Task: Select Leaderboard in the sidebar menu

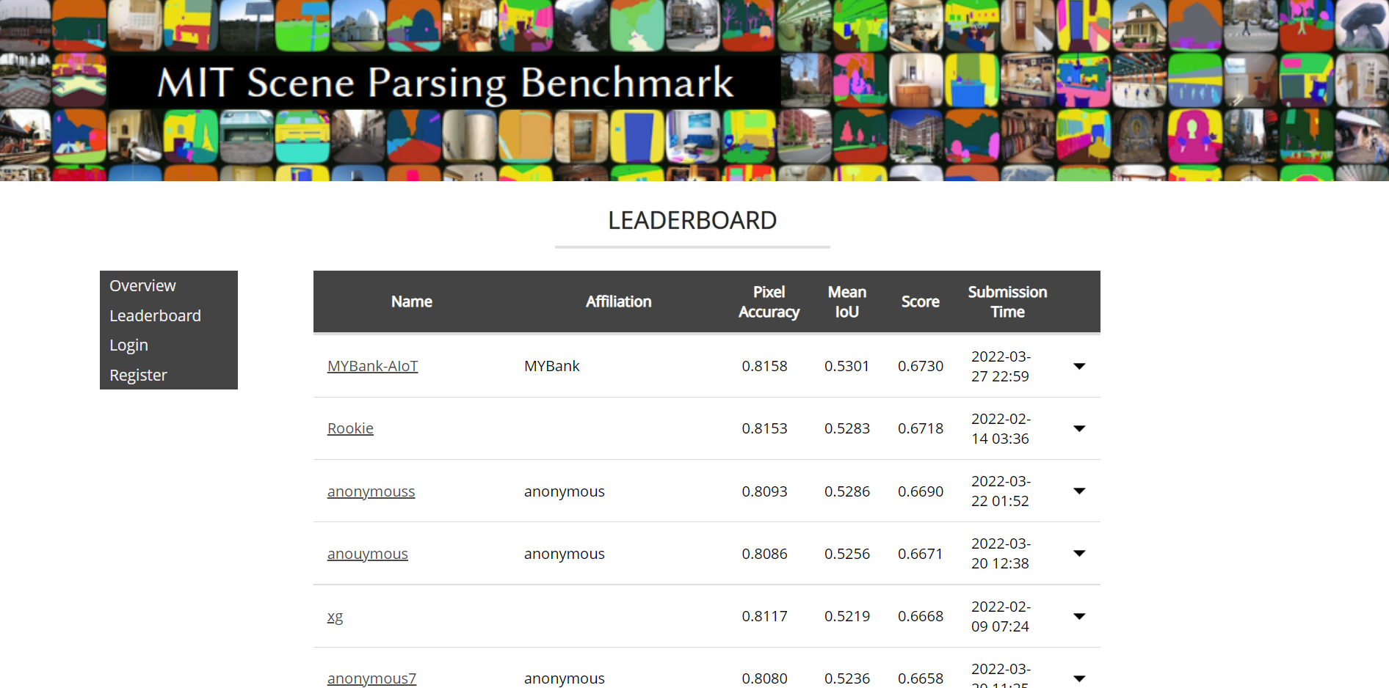Action: coord(155,315)
